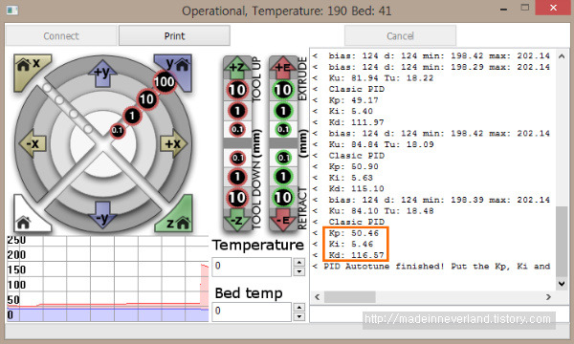Click the 'Kd: 111.97' log line
Image resolution: width=574 pixels, height=344 pixels.
tap(356, 122)
